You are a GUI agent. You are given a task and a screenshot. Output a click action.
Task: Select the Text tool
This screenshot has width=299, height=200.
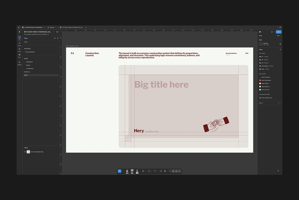(x=155, y=171)
